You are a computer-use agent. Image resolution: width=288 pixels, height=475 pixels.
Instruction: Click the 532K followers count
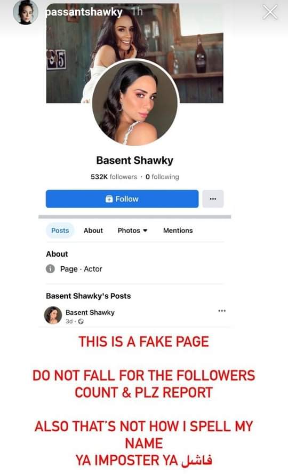[x=114, y=177]
